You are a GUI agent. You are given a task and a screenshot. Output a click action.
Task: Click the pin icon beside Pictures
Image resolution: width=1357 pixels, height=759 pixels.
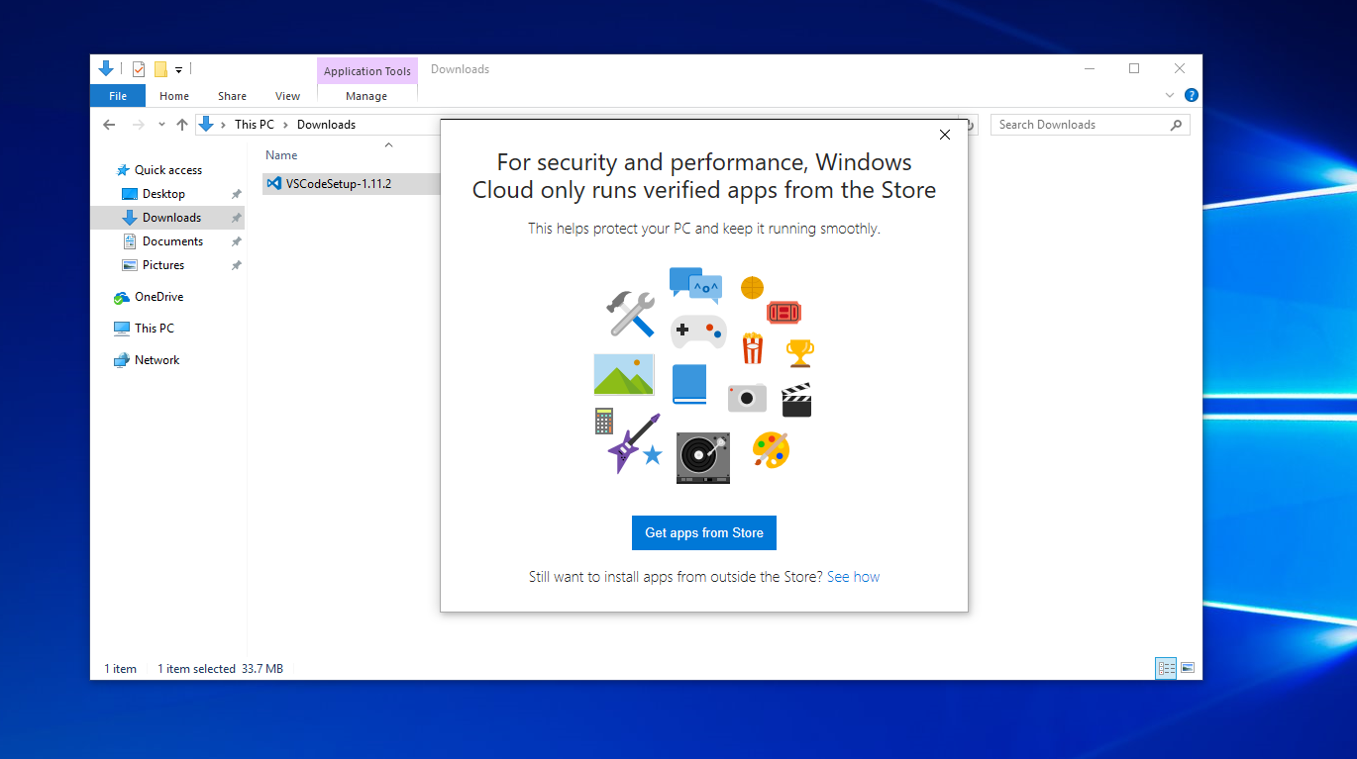click(x=236, y=265)
